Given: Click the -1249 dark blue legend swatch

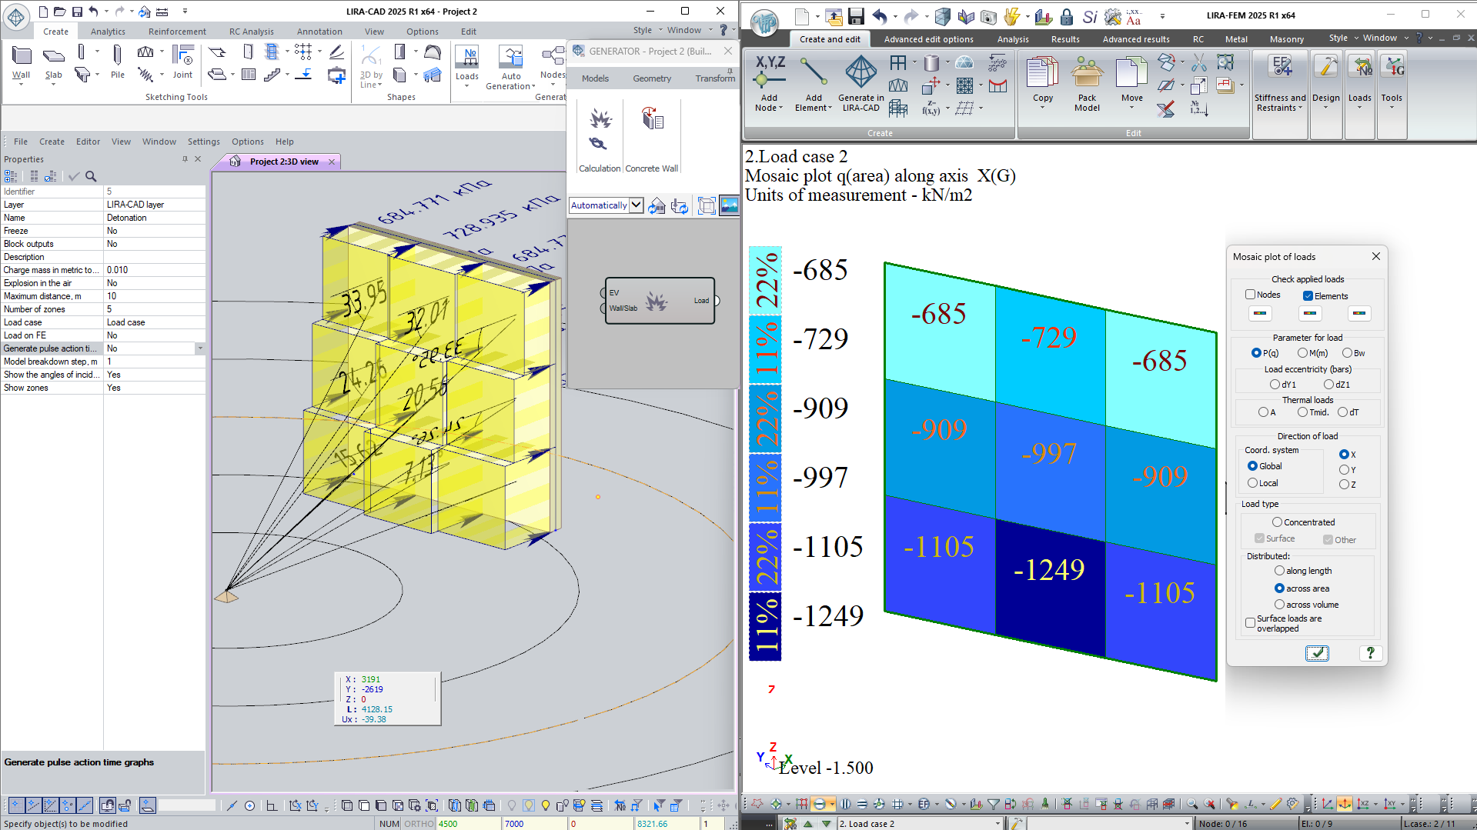Looking at the screenshot, I should (x=765, y=626).
